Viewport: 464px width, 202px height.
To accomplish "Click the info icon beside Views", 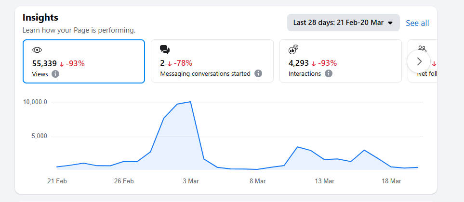I will click(x=55, y=74).
